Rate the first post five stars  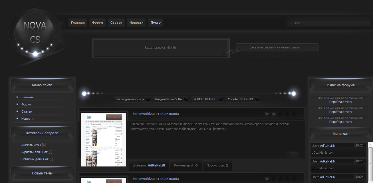click(294, 114)
